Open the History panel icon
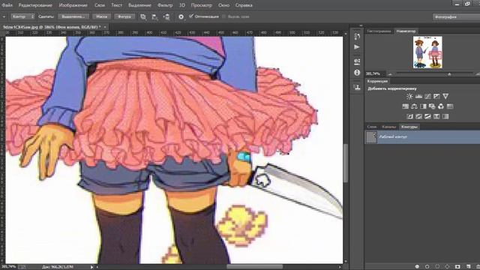 357,37
